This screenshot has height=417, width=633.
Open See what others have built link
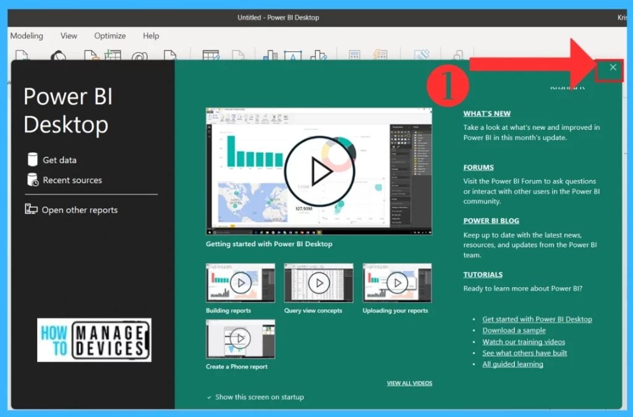point(524,353)
